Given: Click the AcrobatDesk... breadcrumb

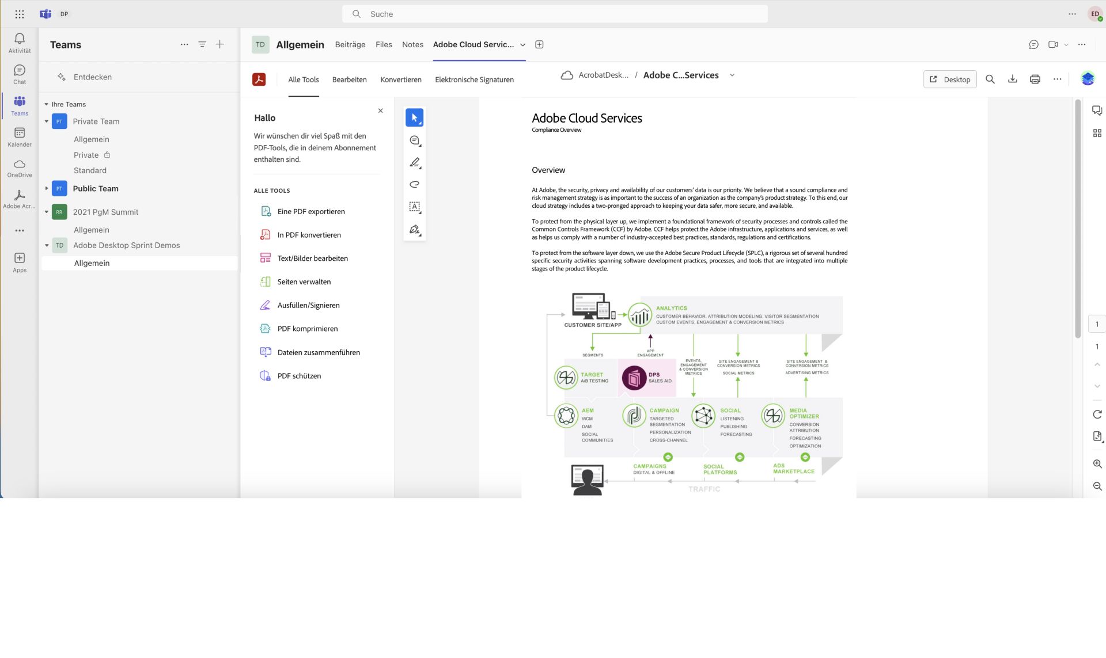Looking at the screenshot, I should pyautogui.click(x=603, y=75).
